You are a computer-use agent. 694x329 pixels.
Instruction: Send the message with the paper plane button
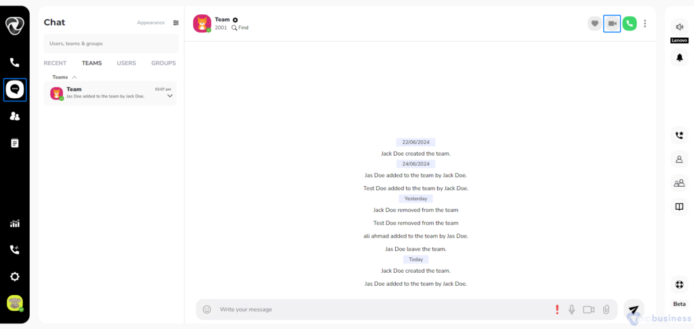tap(634, 309)
